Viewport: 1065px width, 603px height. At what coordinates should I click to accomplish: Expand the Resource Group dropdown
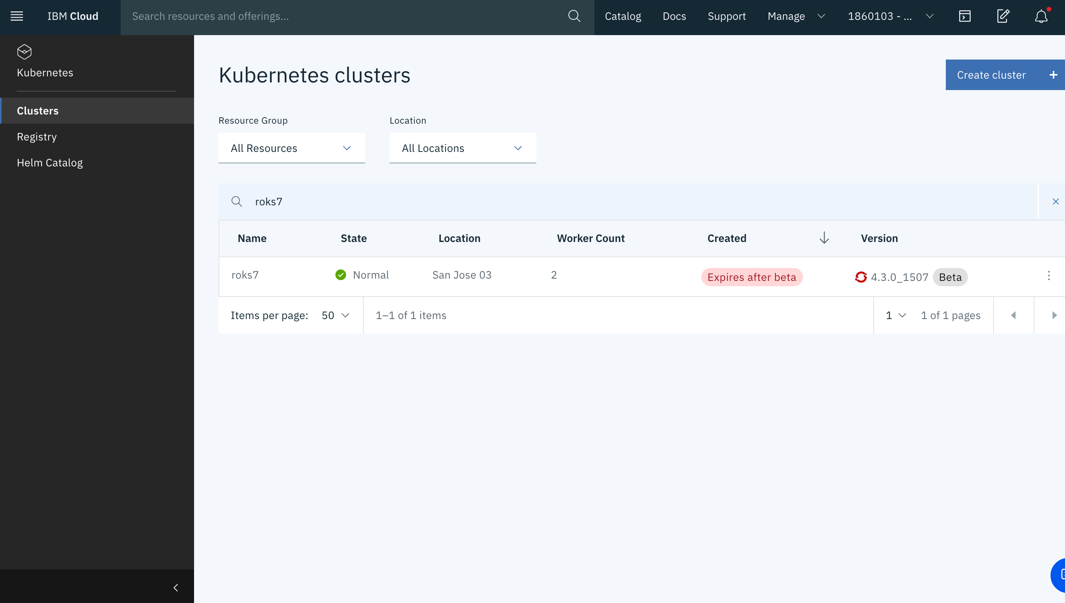point(291,148)
